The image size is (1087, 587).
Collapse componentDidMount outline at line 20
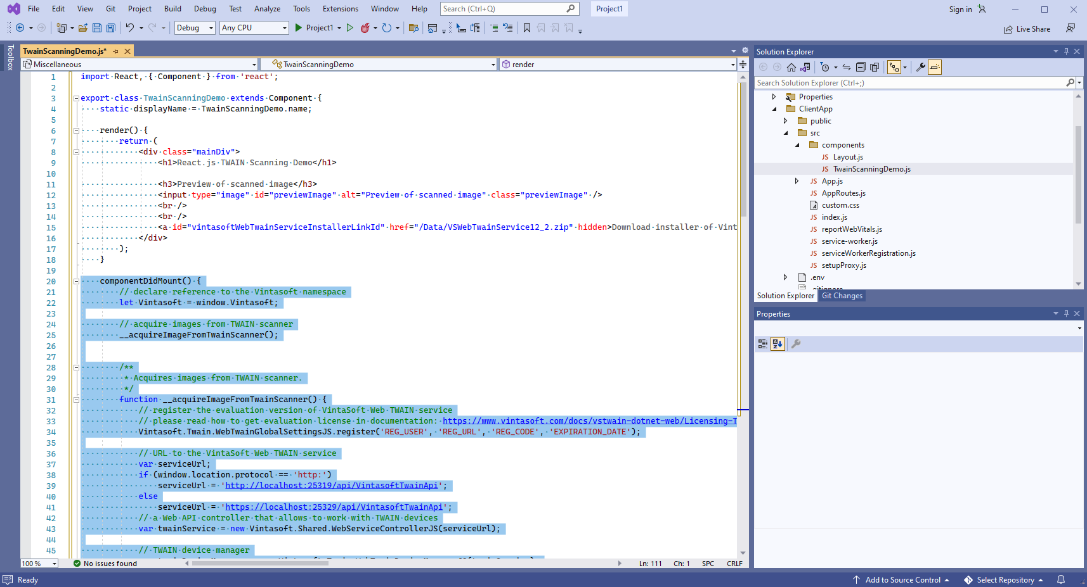click(x=76, y=281)
